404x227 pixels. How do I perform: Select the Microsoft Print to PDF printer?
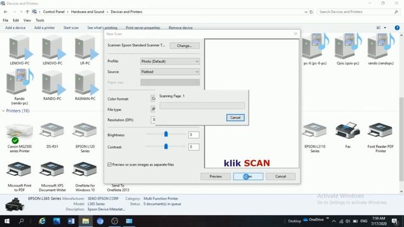pyautogui.click(x=20, y=177)
